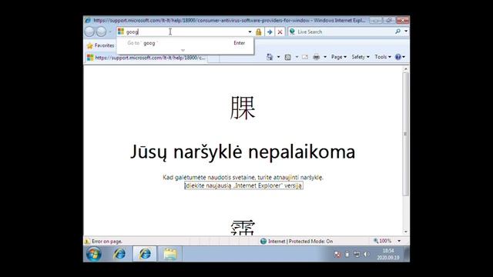Click the network connection tray icon
The height and width of the screenshot is (277, 493).
tap(357, 254)
